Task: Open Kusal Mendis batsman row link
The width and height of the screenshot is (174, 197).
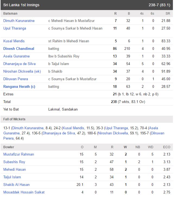Action: point(14,41)
